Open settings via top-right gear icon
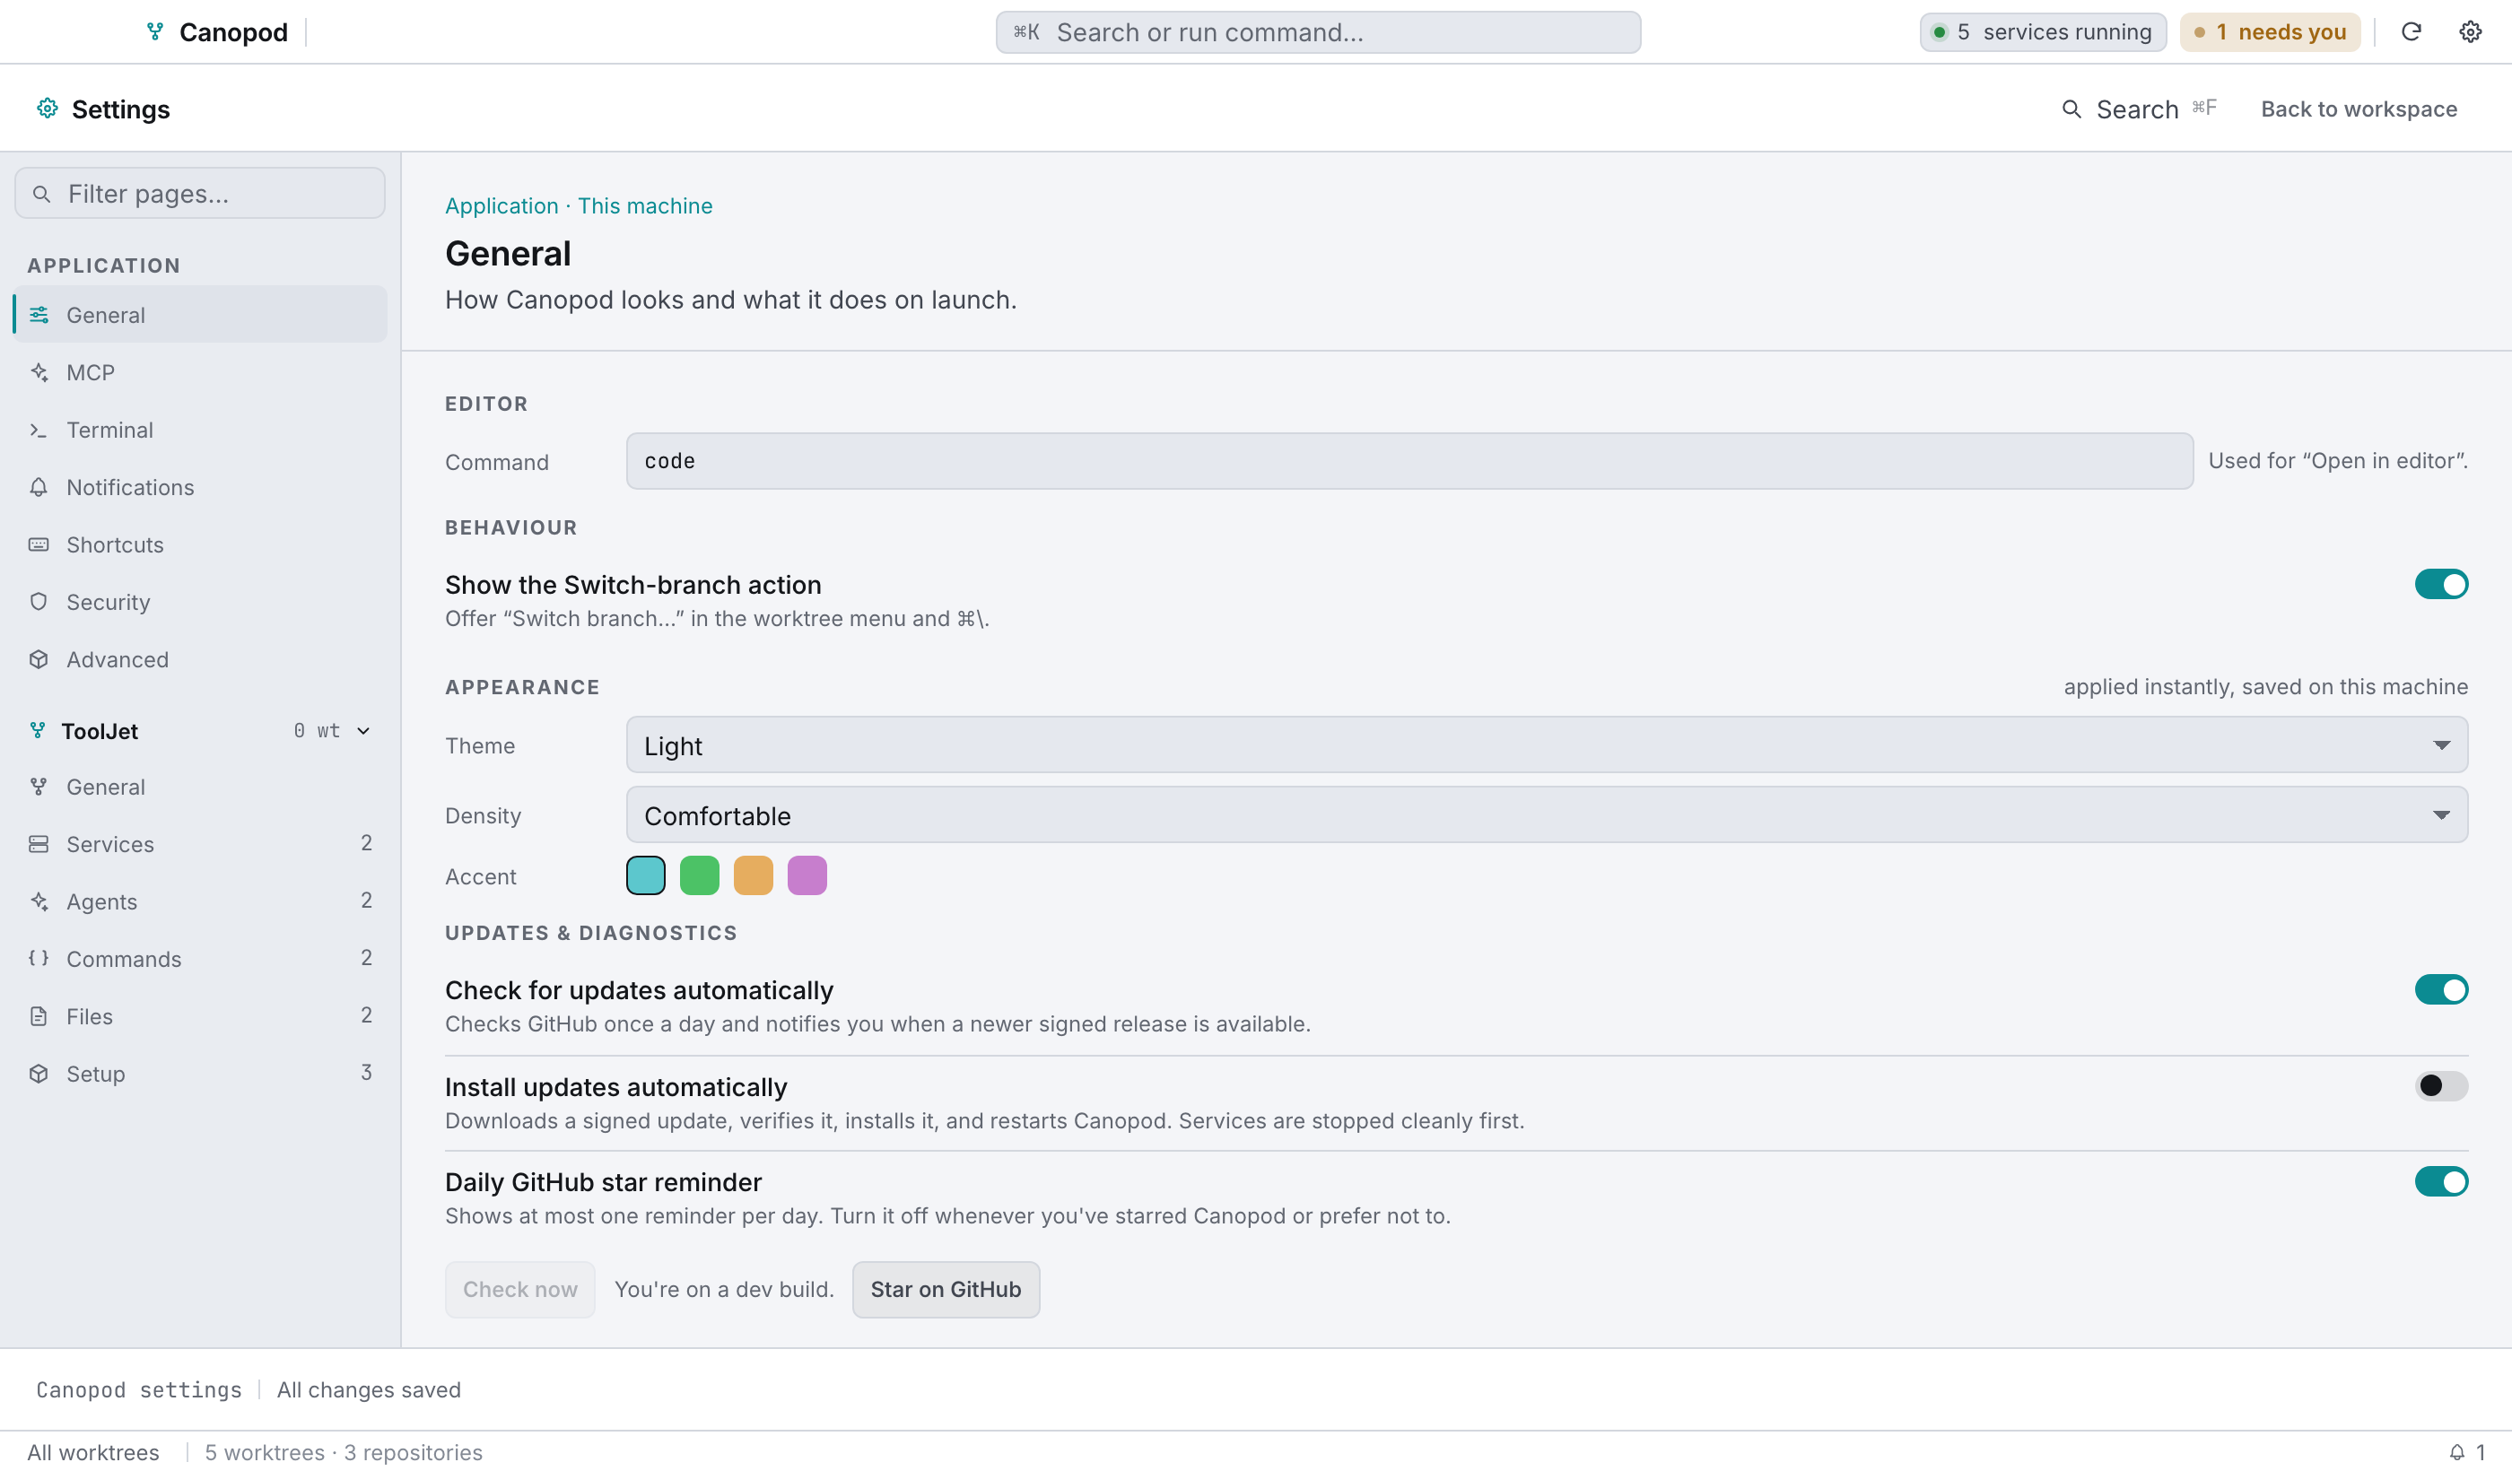Screen dimensions: 2512x1471 [x=2469, y=32]
